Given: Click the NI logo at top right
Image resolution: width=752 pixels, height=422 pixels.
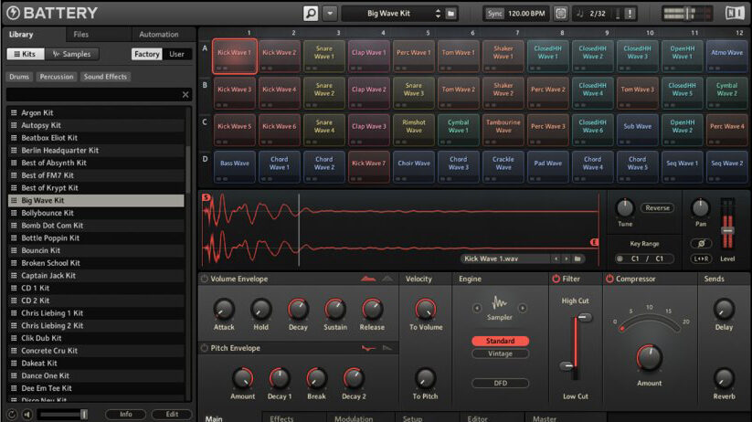Looking at the screenshot, I should [735, 13].
